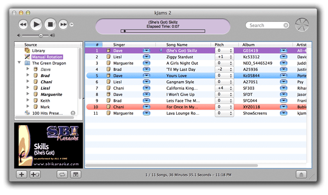The width and height of the screenshot is (328, 195).
Task: Open singer dropdown on Ziggy Stardust row
Action: (x=146, y=57)
